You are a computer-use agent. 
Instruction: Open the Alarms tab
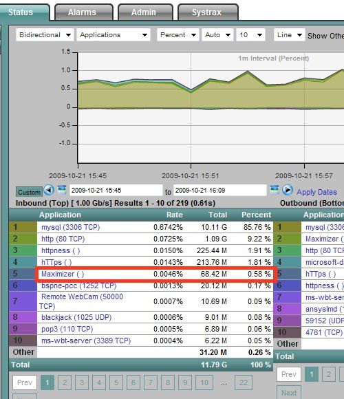pyautogui.click(x=83, y=12)
